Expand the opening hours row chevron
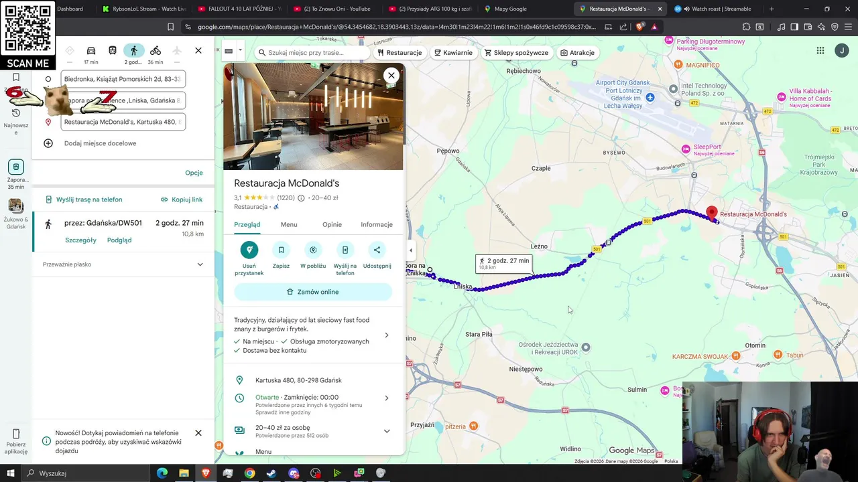Screen dimensions: 858x482 tap(386, 398)
